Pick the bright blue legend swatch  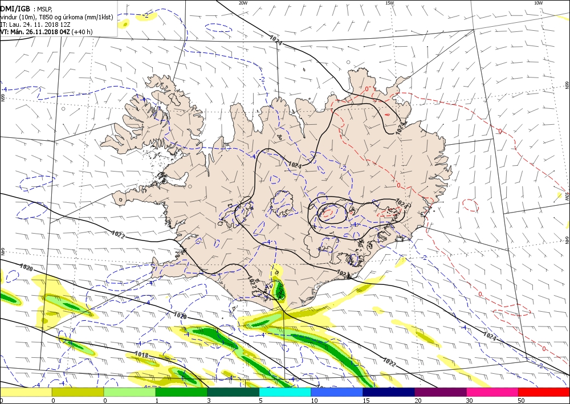(x=337, y=392)
